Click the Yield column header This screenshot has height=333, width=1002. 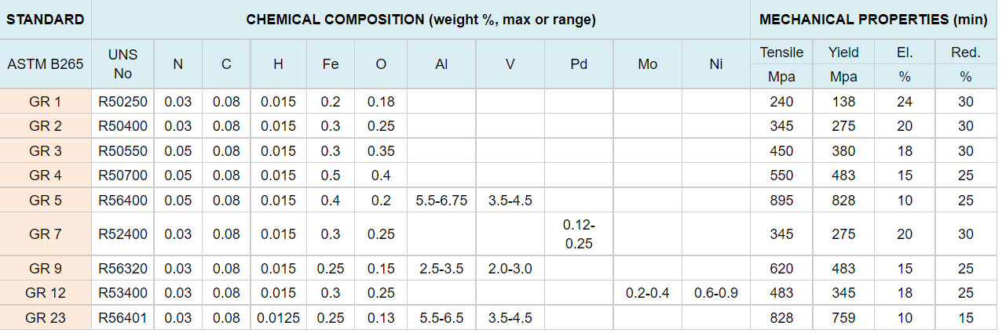click(x=843, y=52)
